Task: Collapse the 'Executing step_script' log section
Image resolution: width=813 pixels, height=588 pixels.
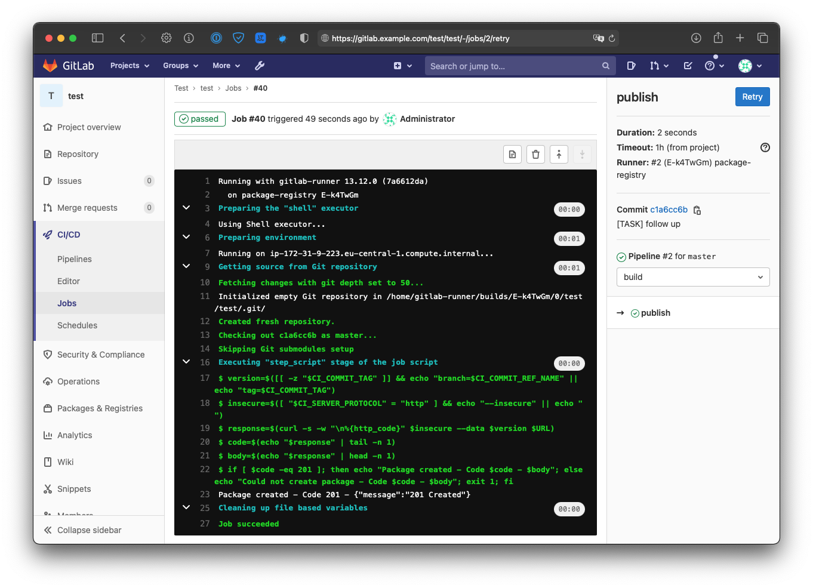Action: [x=186, y=362]
